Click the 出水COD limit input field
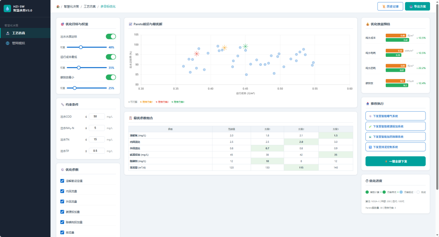 pos(97,116)
